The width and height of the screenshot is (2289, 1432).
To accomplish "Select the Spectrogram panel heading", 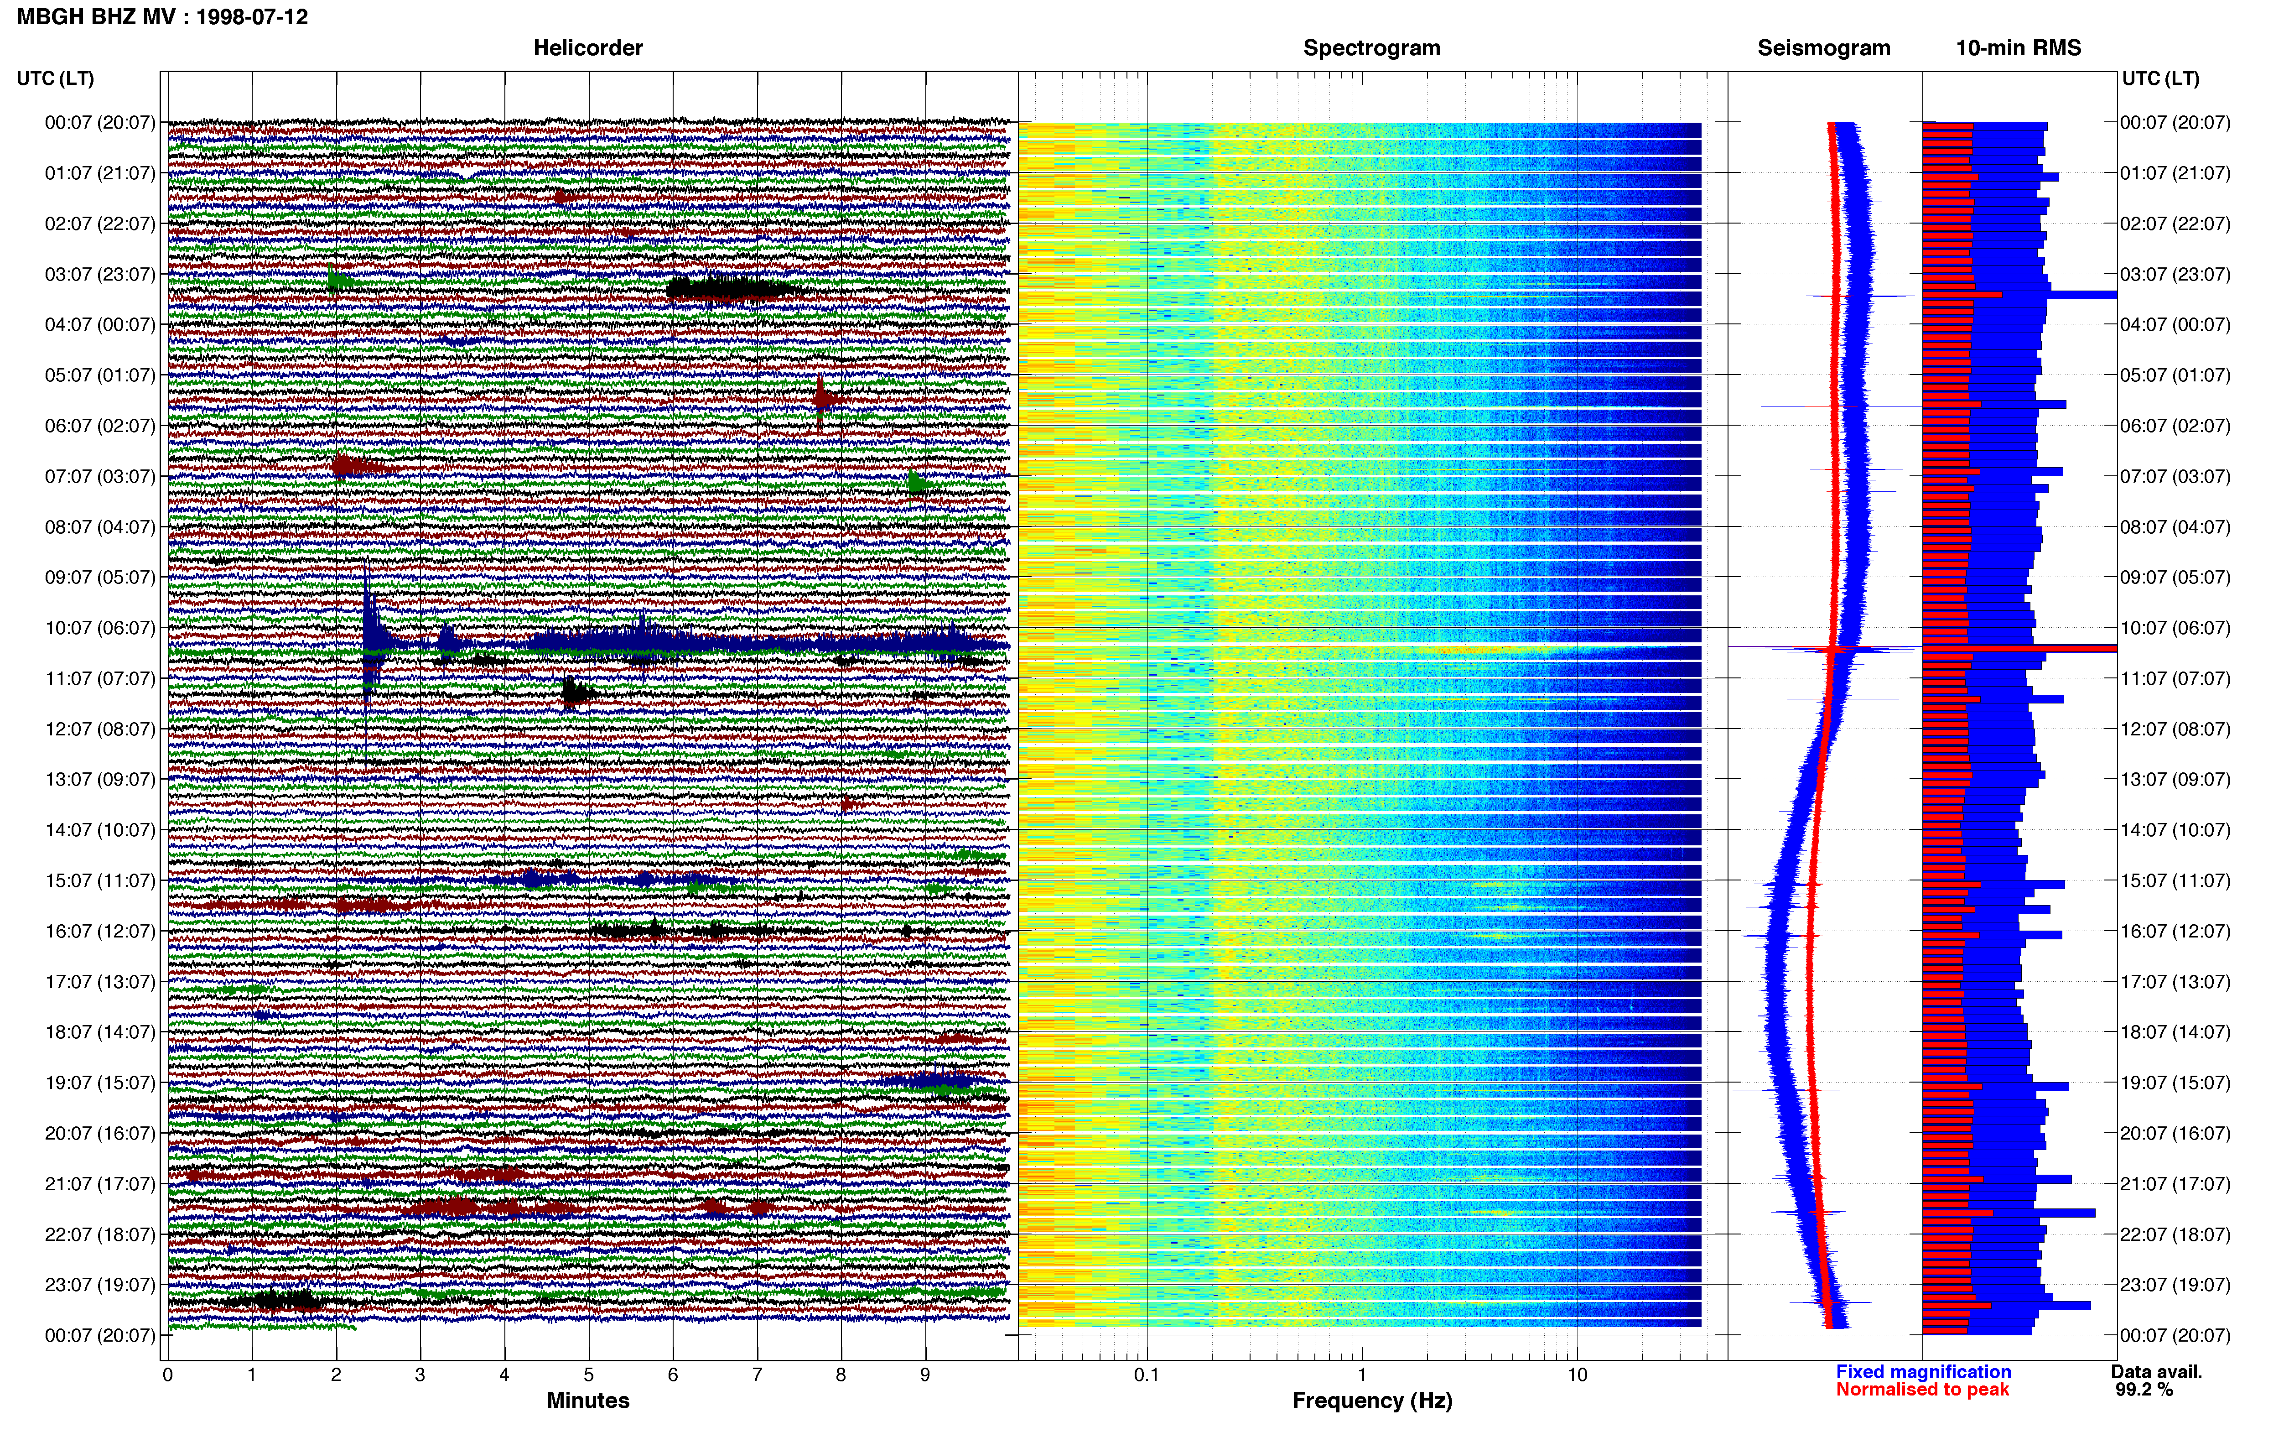I will tap(1372, 48).
